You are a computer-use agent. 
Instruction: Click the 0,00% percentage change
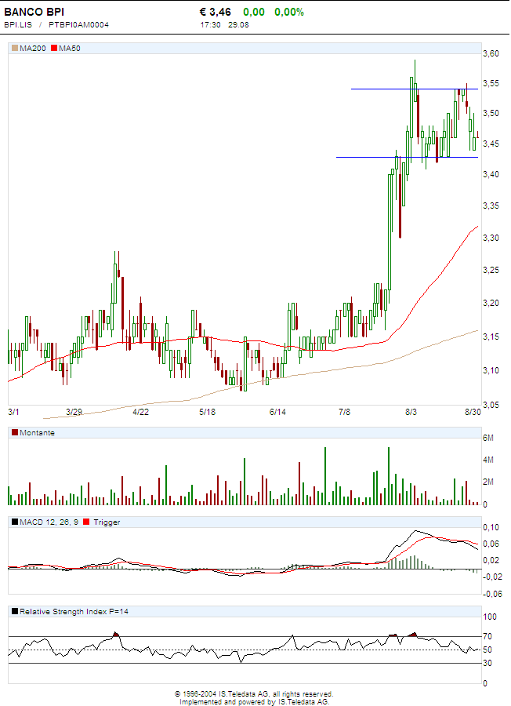tap(289, 12)
